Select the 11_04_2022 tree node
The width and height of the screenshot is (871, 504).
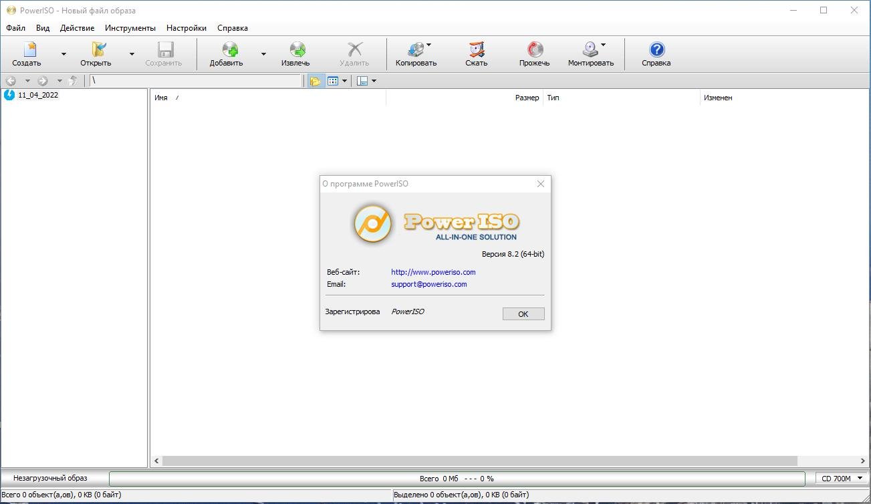[x=38, y=95]
